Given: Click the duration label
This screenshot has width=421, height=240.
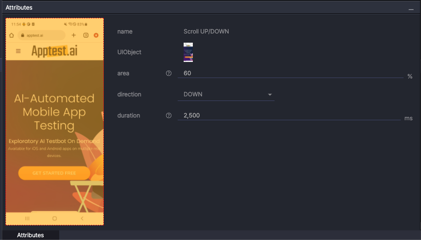Looking at the screenshot, I should tap(129, 116).
